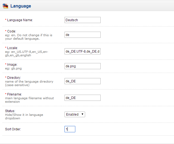The image size is (174, 144).
Task: Focus the Language Name field containing Deutsch
Action: click(x=82, y=20)
